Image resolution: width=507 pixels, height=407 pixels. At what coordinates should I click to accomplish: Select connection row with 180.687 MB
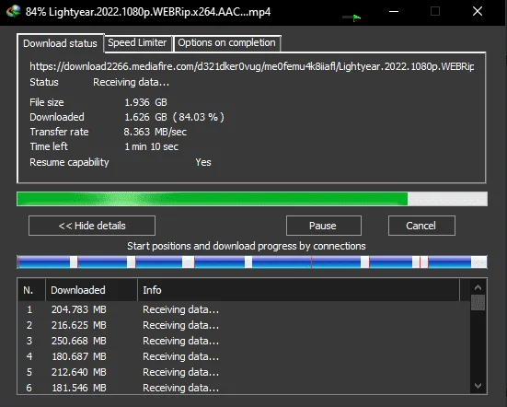click(244, 356)
